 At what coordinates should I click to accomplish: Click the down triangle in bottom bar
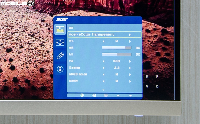point(130,96)
